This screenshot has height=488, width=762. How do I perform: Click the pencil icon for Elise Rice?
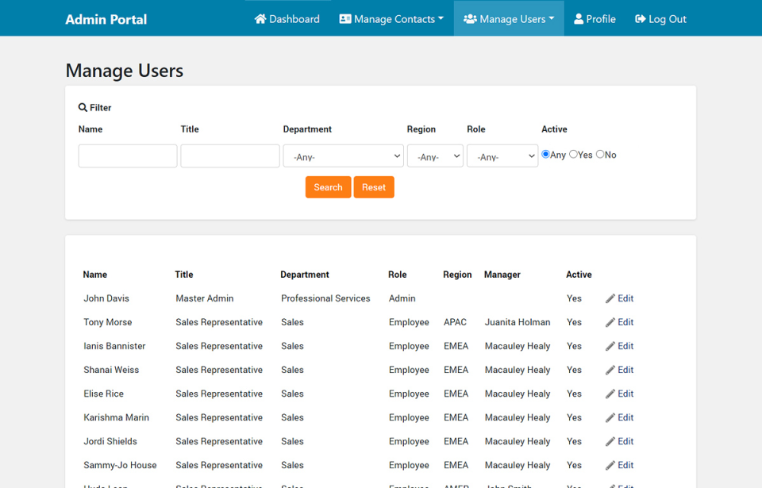point(610,394)
